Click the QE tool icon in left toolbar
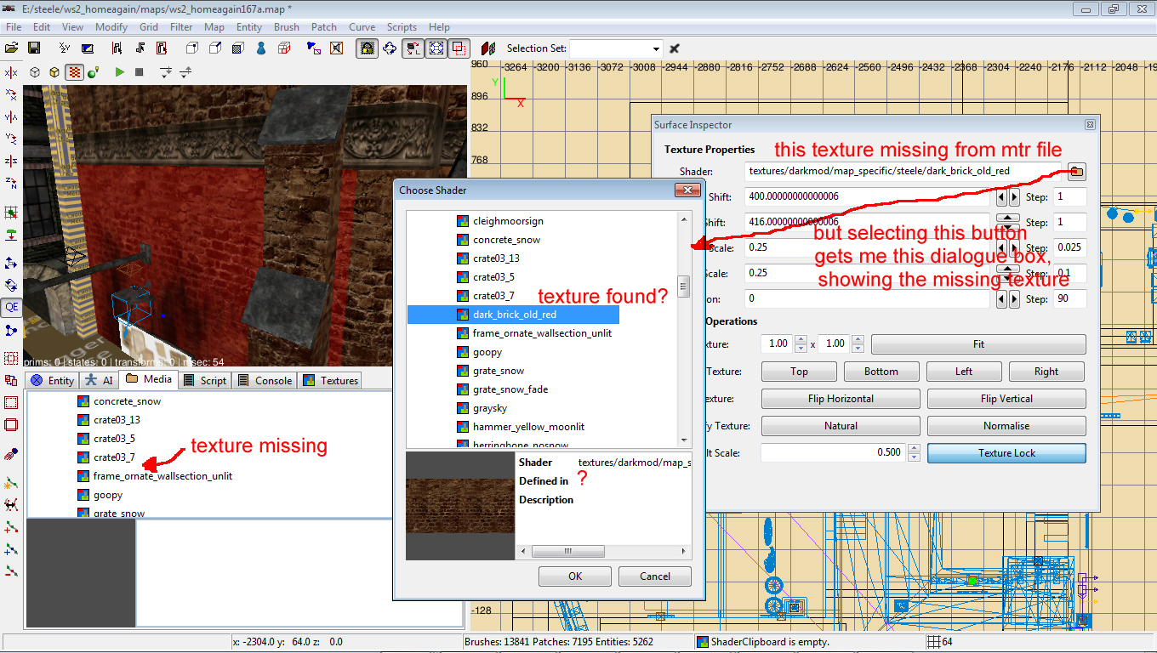The width and height of the screenshot is (1157, 653). (11, 307)
